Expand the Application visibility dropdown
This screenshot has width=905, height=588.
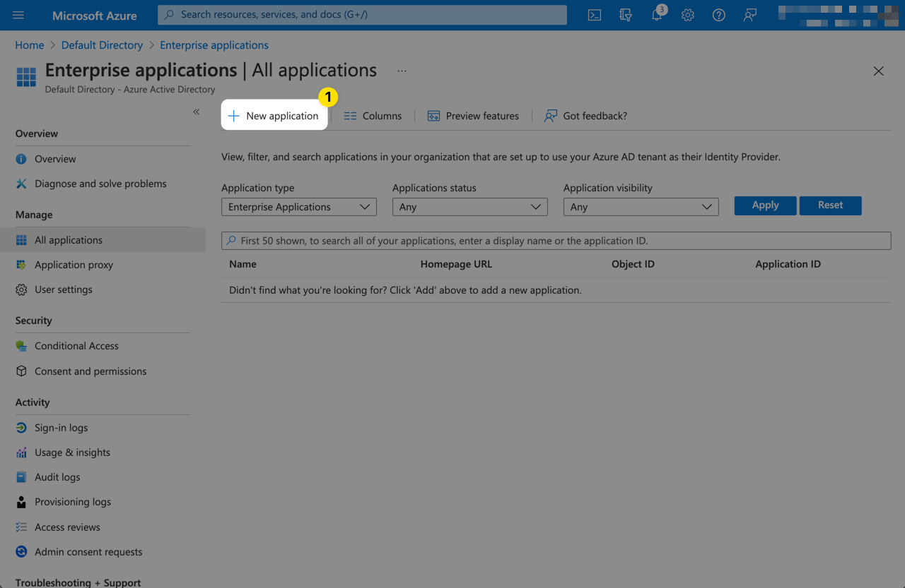coord(641,207)
